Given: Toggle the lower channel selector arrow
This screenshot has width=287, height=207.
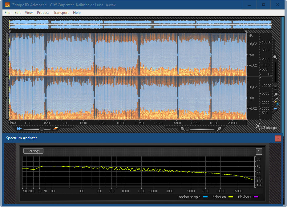Looking at the screenshot, I should [x=7, y=98].
